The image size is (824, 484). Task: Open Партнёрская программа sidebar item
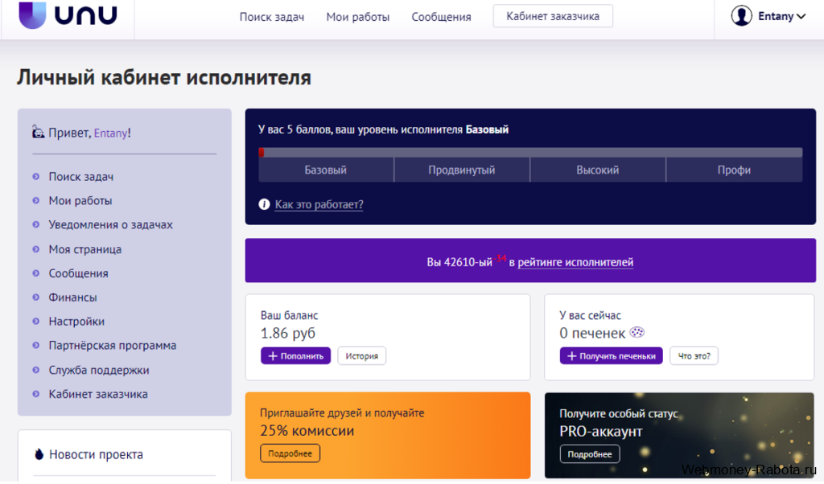click(113, 346)
